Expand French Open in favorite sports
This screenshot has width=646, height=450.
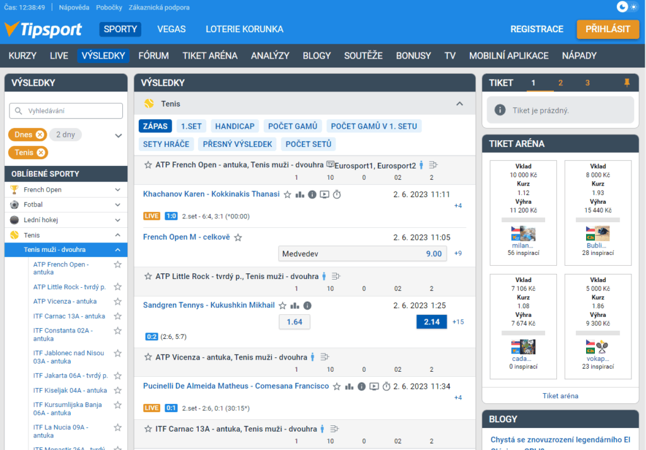tap(117, 189)
